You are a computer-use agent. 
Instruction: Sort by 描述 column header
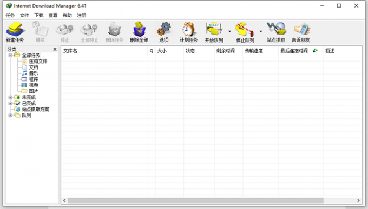click(342, 51)
